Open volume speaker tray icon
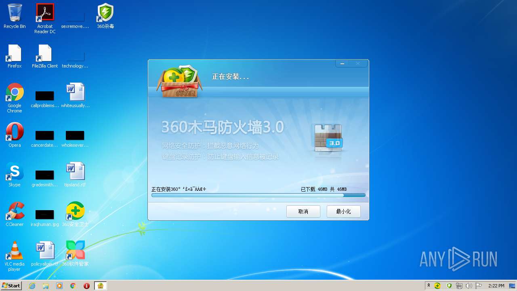The height and width of the screenshot is (291, 517). tap(469, 286)
